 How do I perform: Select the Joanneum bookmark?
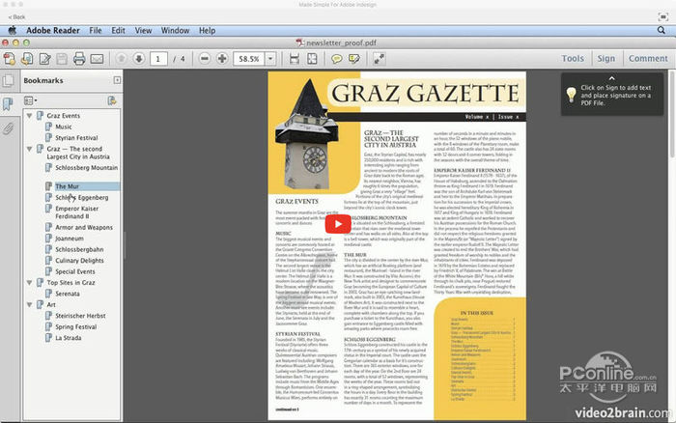coord(69,239)
